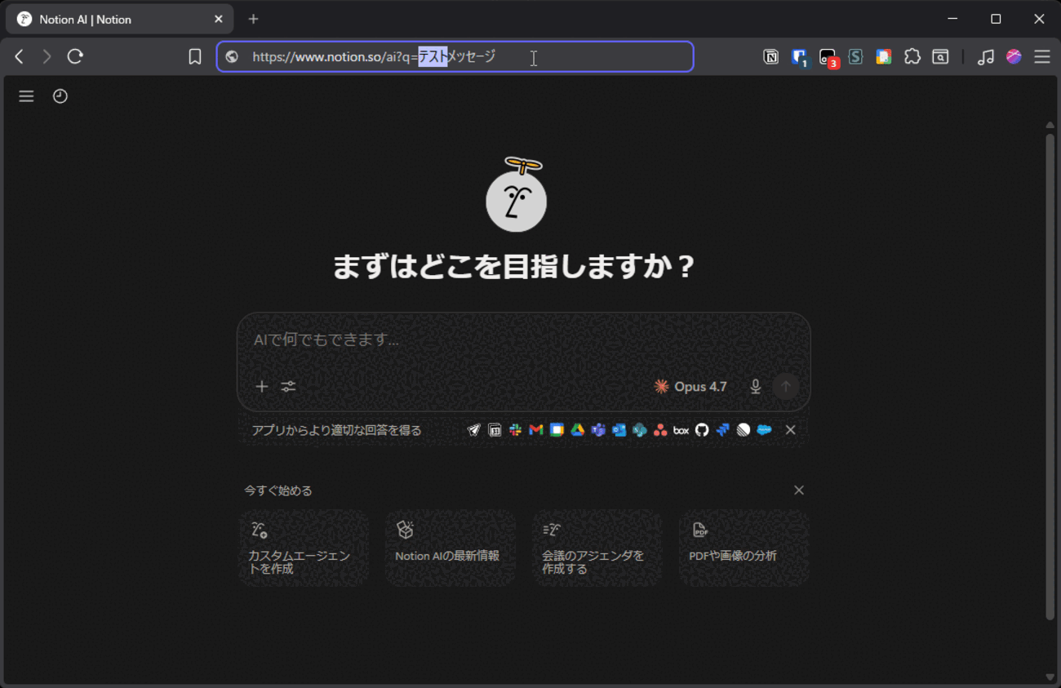Screen dimensions: 1061x688
Task: Open the Google Docs-colored extension icon
Action: 883,56
